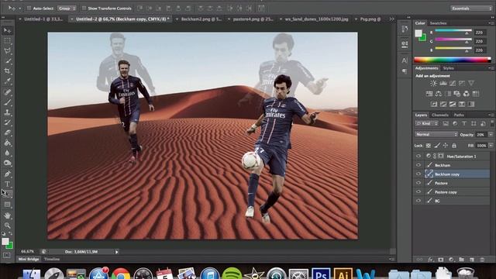Show more document tabs via double arrow
The image size is (496, 279).
[x=391, y=19]
